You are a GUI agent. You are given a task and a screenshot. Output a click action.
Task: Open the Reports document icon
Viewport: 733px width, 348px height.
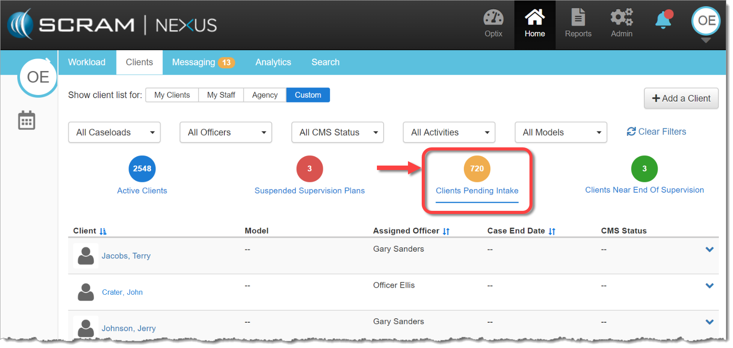pos(578,18)
